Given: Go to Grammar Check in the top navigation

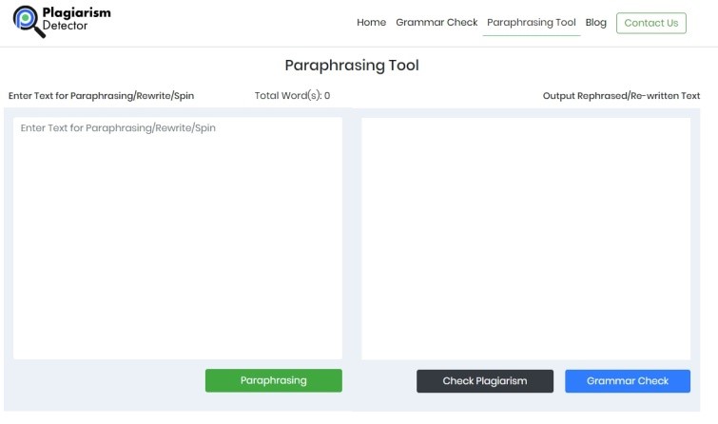Looking at the screenshot, I should [x=437, y=23].
